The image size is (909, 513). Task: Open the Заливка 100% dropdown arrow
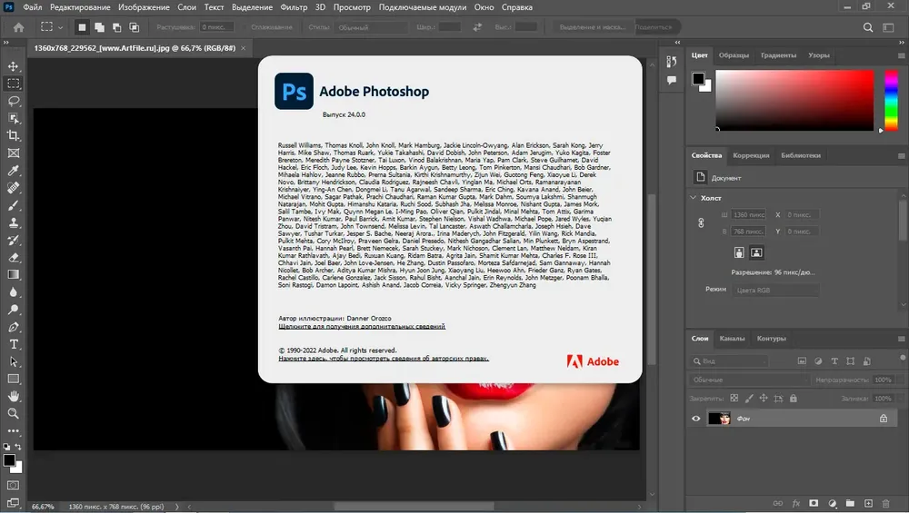(x=900, y=399)
